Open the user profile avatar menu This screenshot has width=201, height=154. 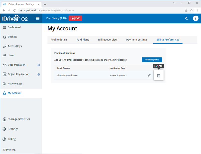click(195, 18)
